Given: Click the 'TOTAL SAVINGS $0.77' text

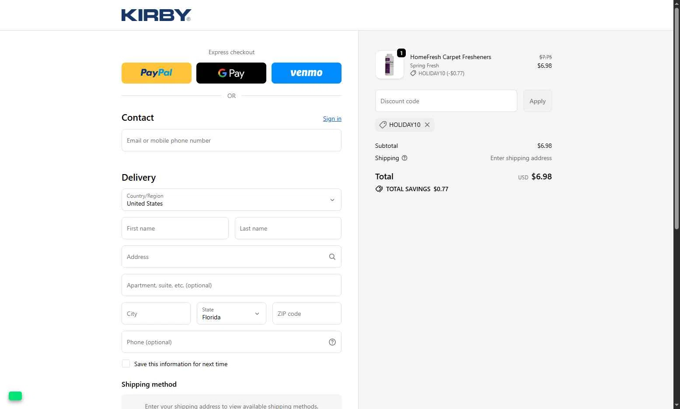Looking at the screenshot, I should click(x=417, y=189).
